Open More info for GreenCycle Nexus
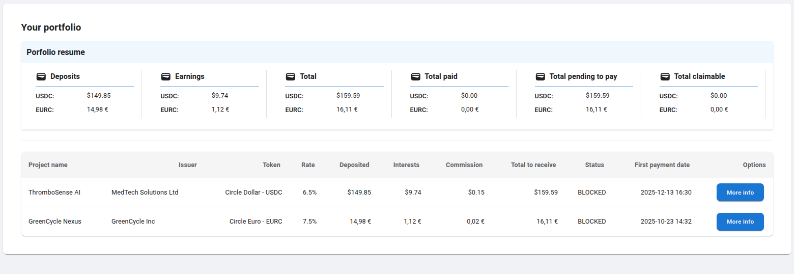The height and width of the screenshot is (274, 794). click(740, 222)
